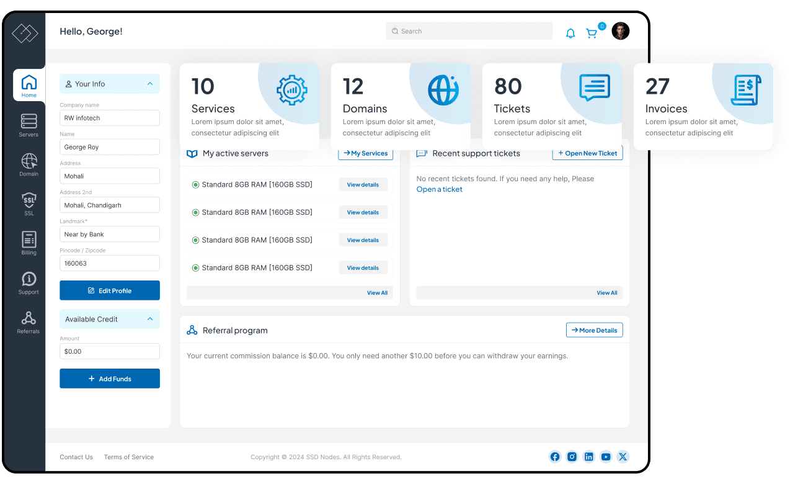Open the user avatar menu
This screenshot has width=798, height=484.
(x=620, y=31)
